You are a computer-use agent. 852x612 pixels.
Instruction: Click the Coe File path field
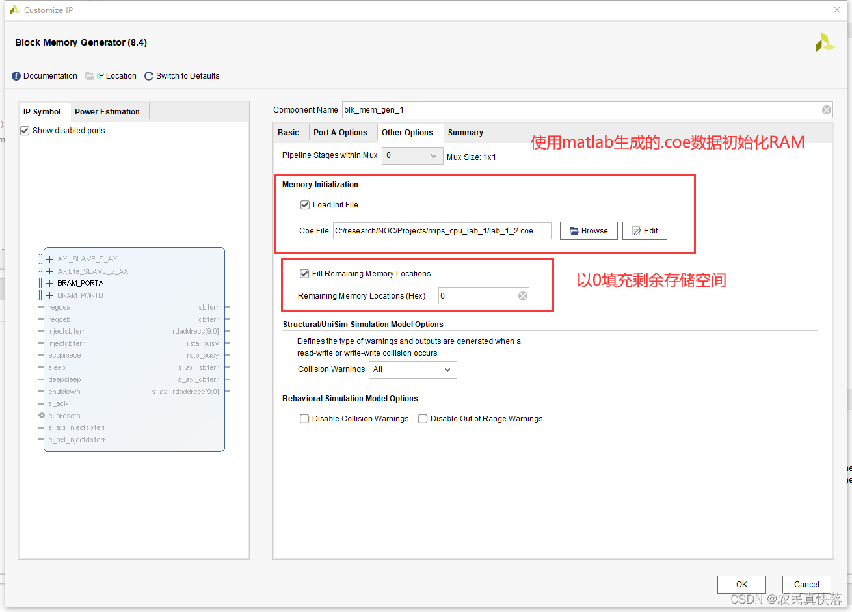[x=442, y=231]
